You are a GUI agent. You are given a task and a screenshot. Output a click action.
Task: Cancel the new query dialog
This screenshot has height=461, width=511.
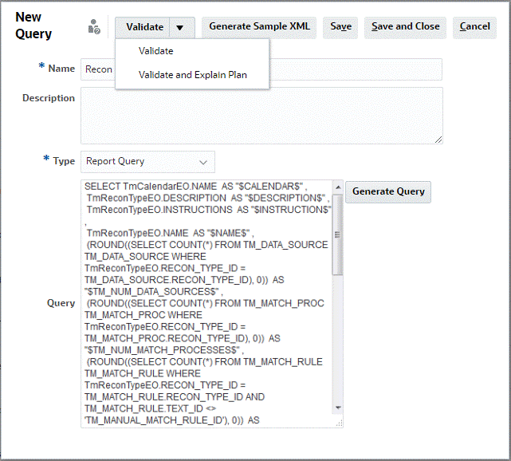pos(474,27)
